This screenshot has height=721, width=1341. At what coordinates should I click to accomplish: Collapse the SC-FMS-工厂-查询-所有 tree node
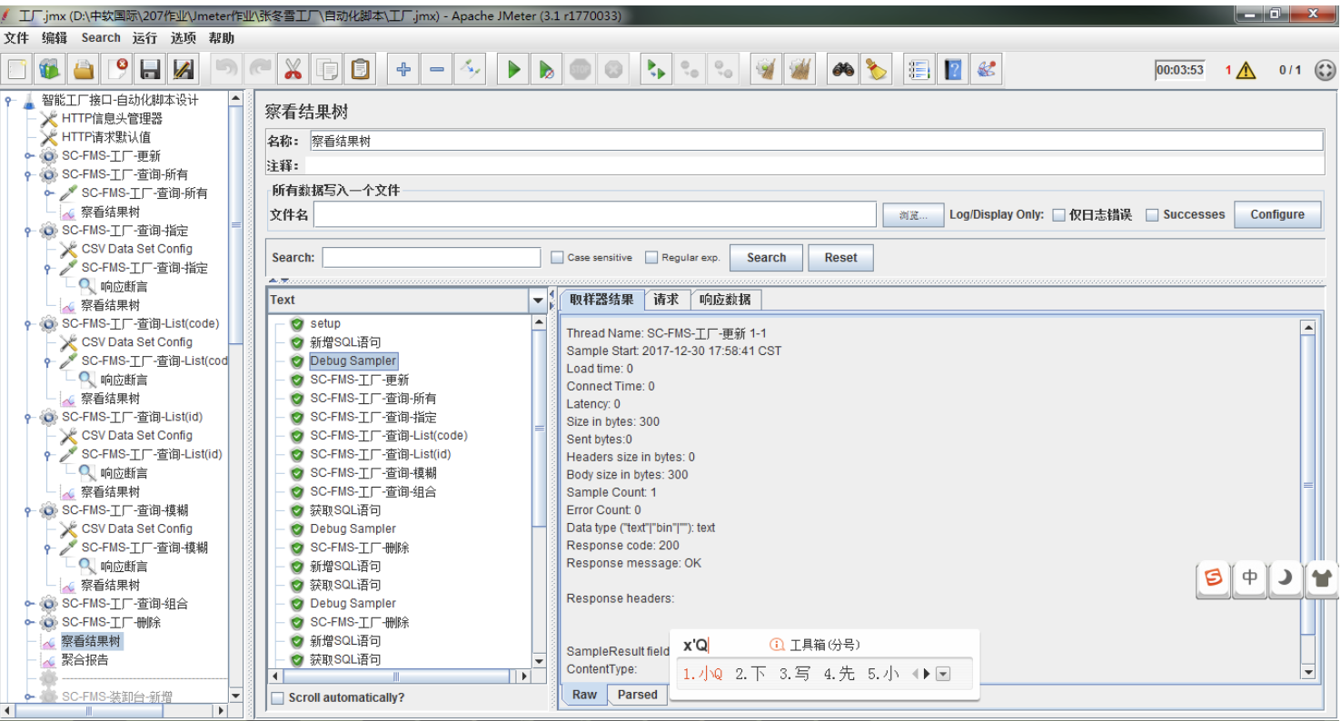[x=29, y=174]
